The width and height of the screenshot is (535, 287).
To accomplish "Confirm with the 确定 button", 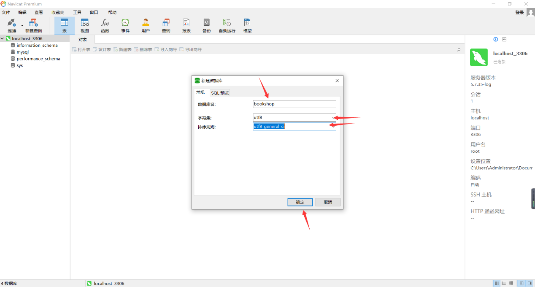I will [x=300, y=202].
